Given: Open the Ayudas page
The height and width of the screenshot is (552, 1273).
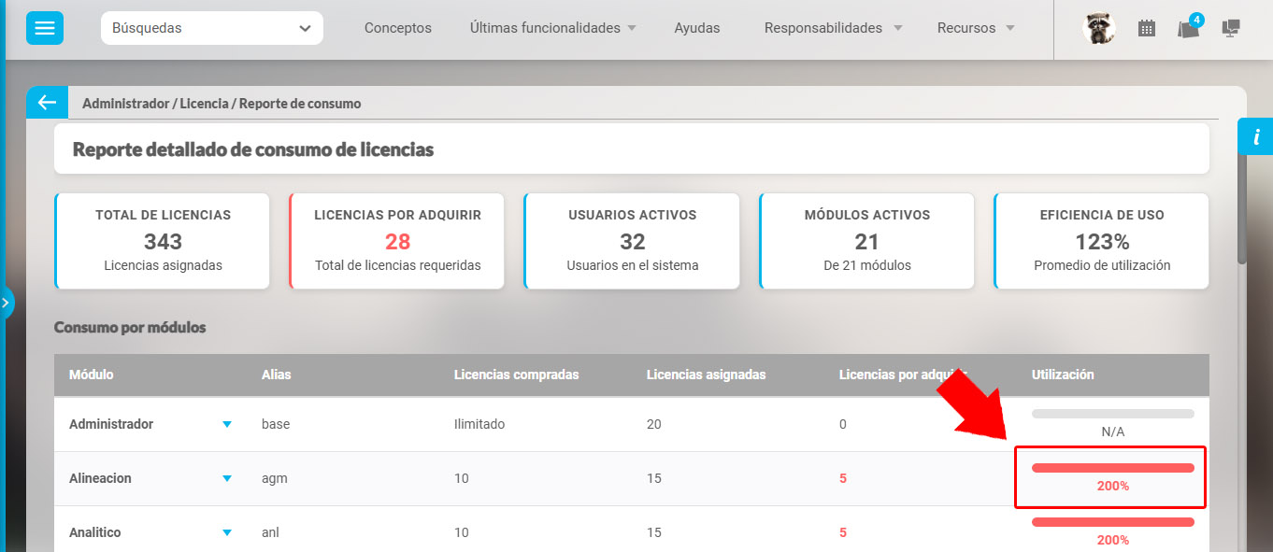Looking at the screenshot, I should click(x=696, y=27).
